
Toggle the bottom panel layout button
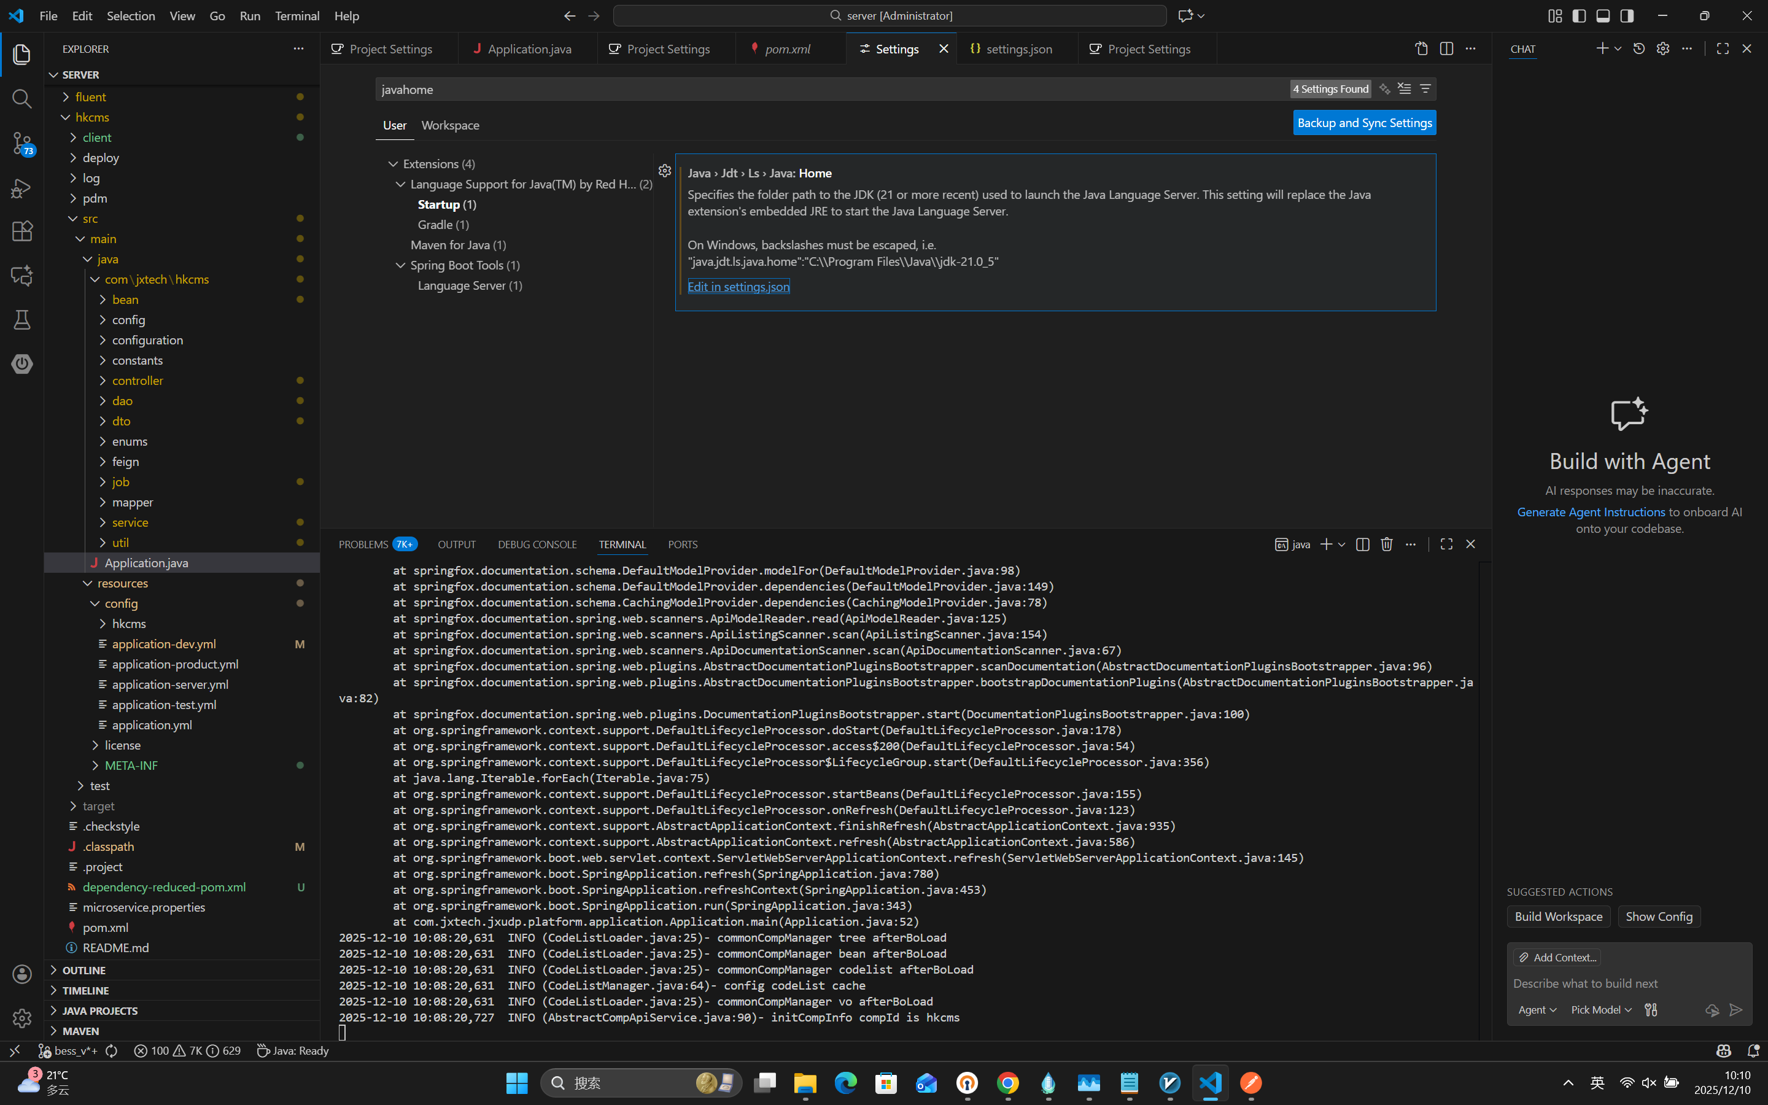click(x=1603, y=16)
